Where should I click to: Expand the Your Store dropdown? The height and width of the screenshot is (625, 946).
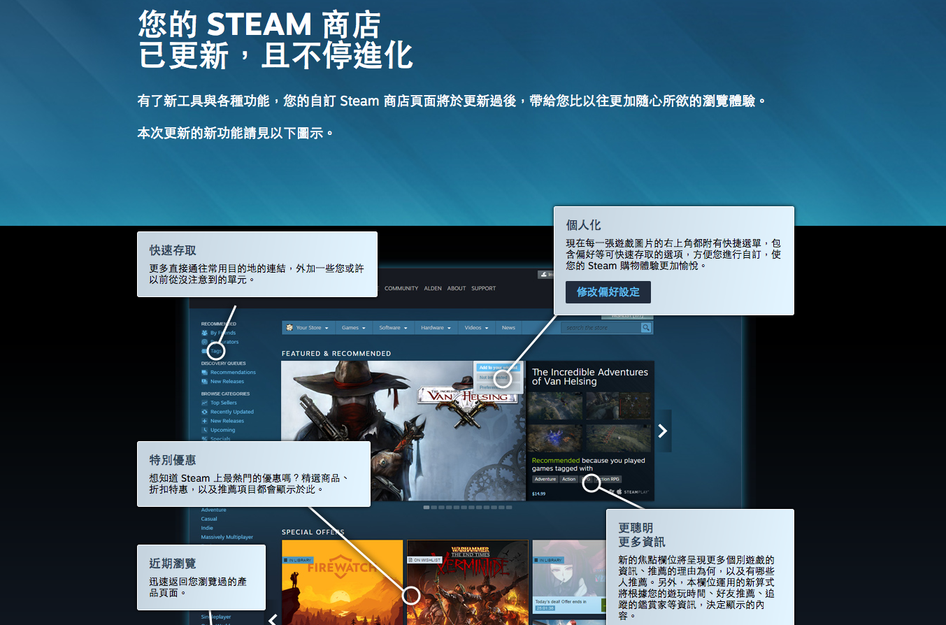(308, 328)
